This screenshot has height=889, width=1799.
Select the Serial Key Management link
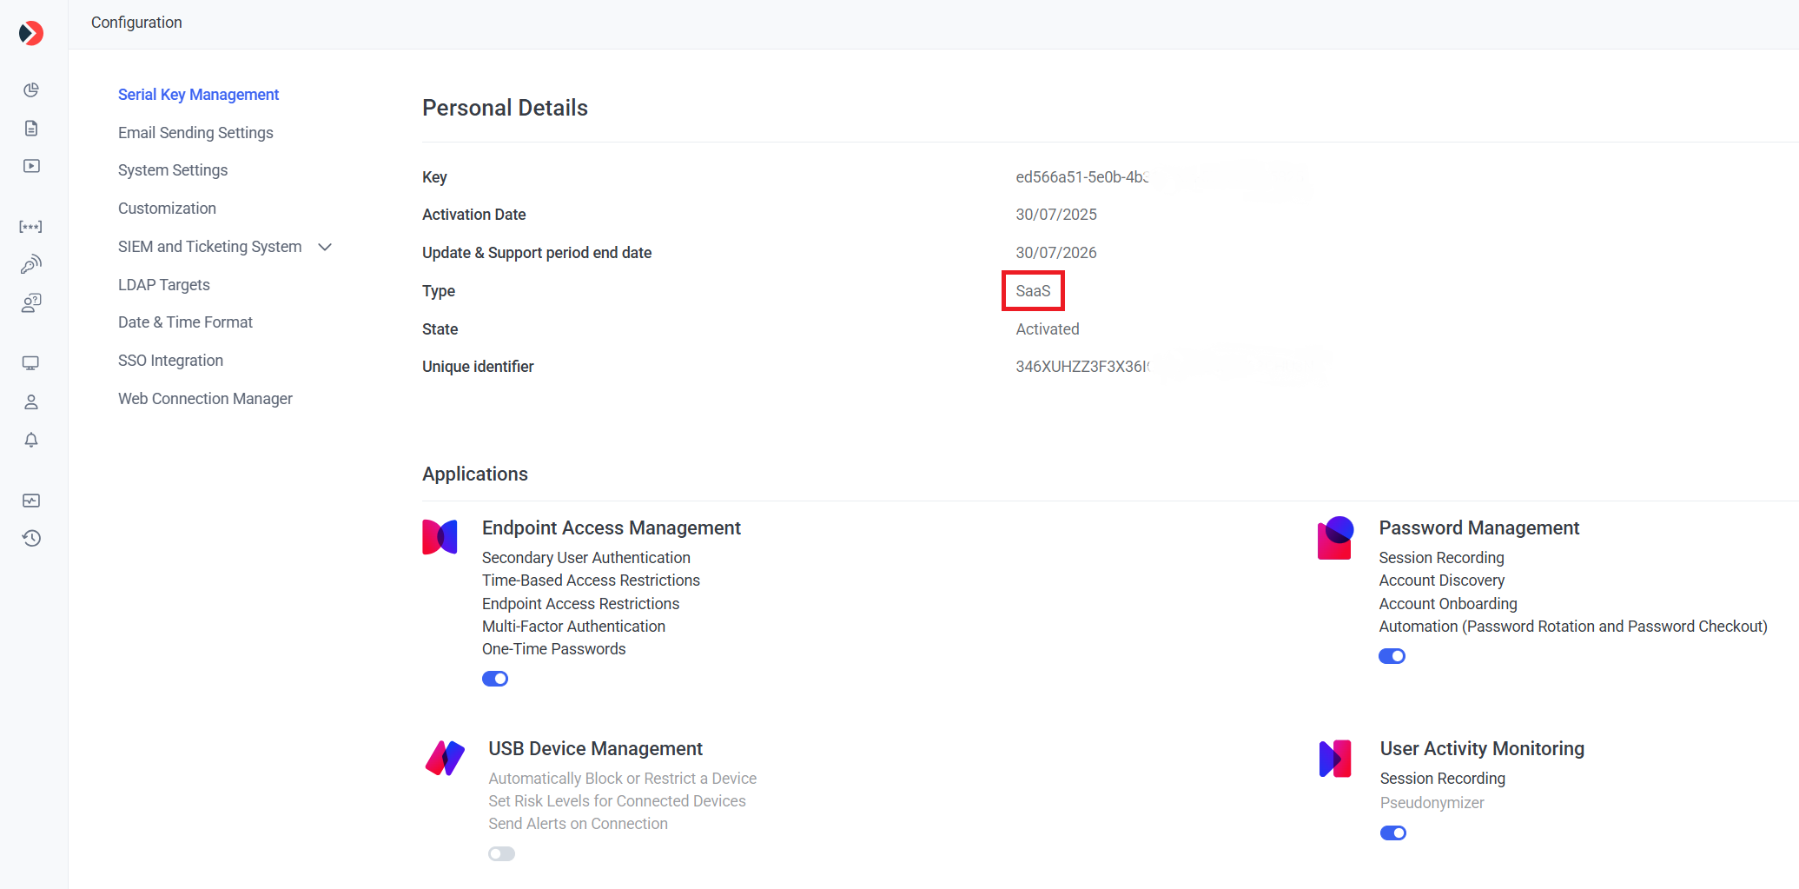click(198, 95)
